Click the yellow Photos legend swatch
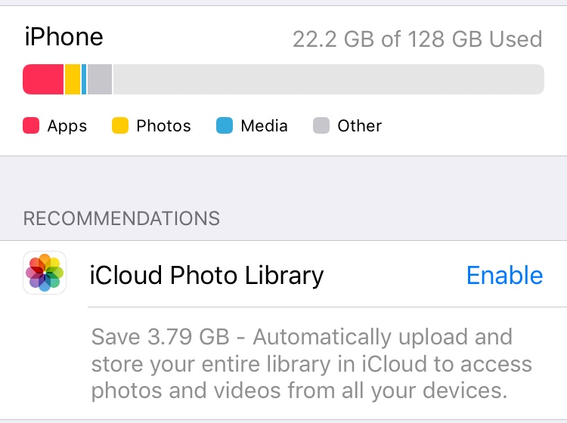567x423 pixels. click(x=120, y=125)
